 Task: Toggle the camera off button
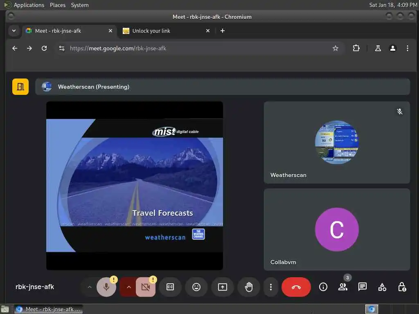[x=146, y=287]
